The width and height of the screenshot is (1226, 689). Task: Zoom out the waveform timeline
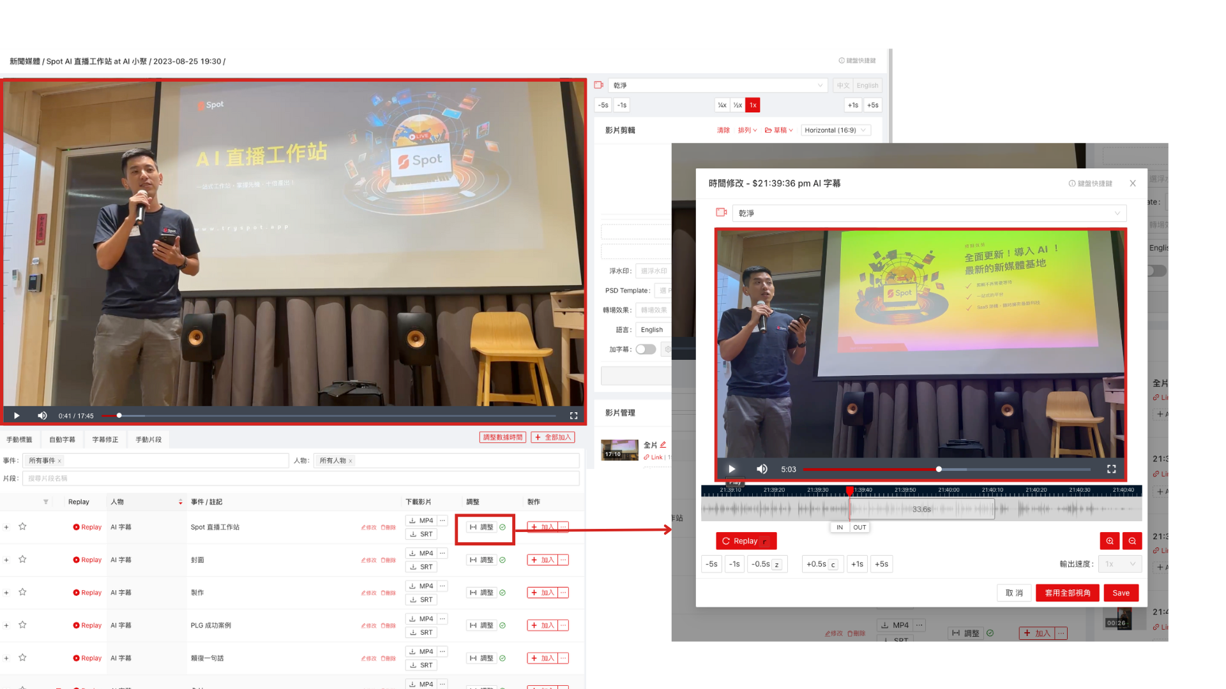pos(1132,541)
